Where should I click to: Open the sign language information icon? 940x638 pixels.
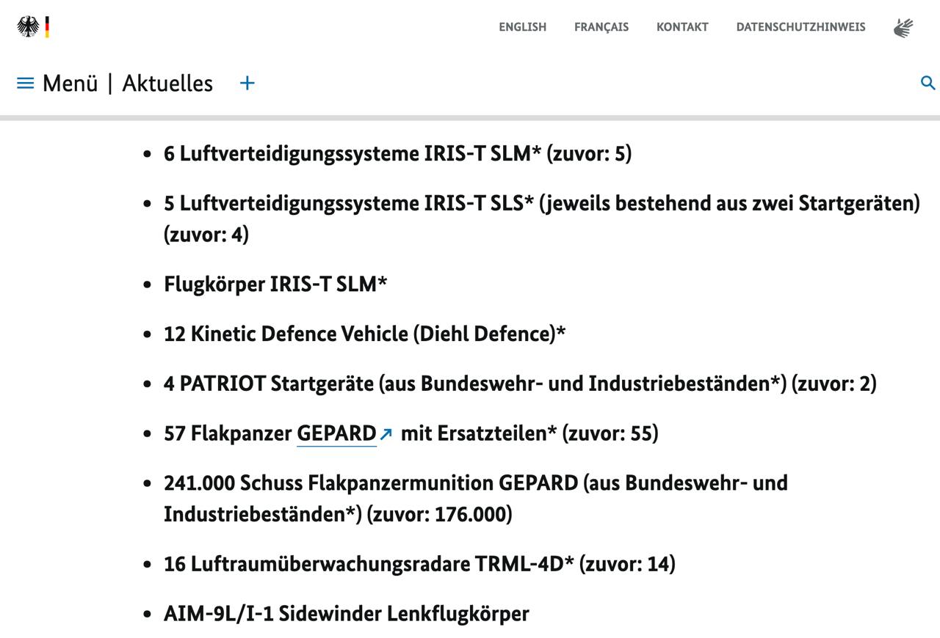tap(903, 28)
